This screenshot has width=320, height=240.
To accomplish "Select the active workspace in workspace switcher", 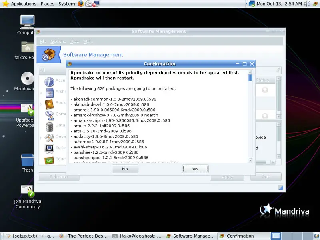I will pyautogui.click(x=276, y=236).
